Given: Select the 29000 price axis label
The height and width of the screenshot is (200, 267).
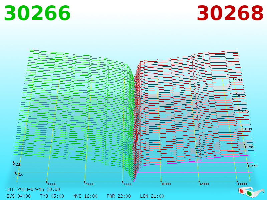Looking at the screenshot, I should (x=89, y=184).
